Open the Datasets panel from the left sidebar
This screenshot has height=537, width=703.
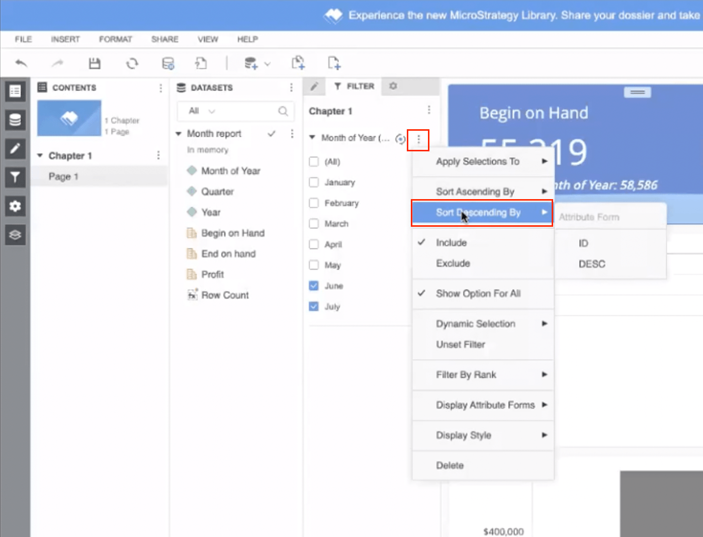point(15,120)
